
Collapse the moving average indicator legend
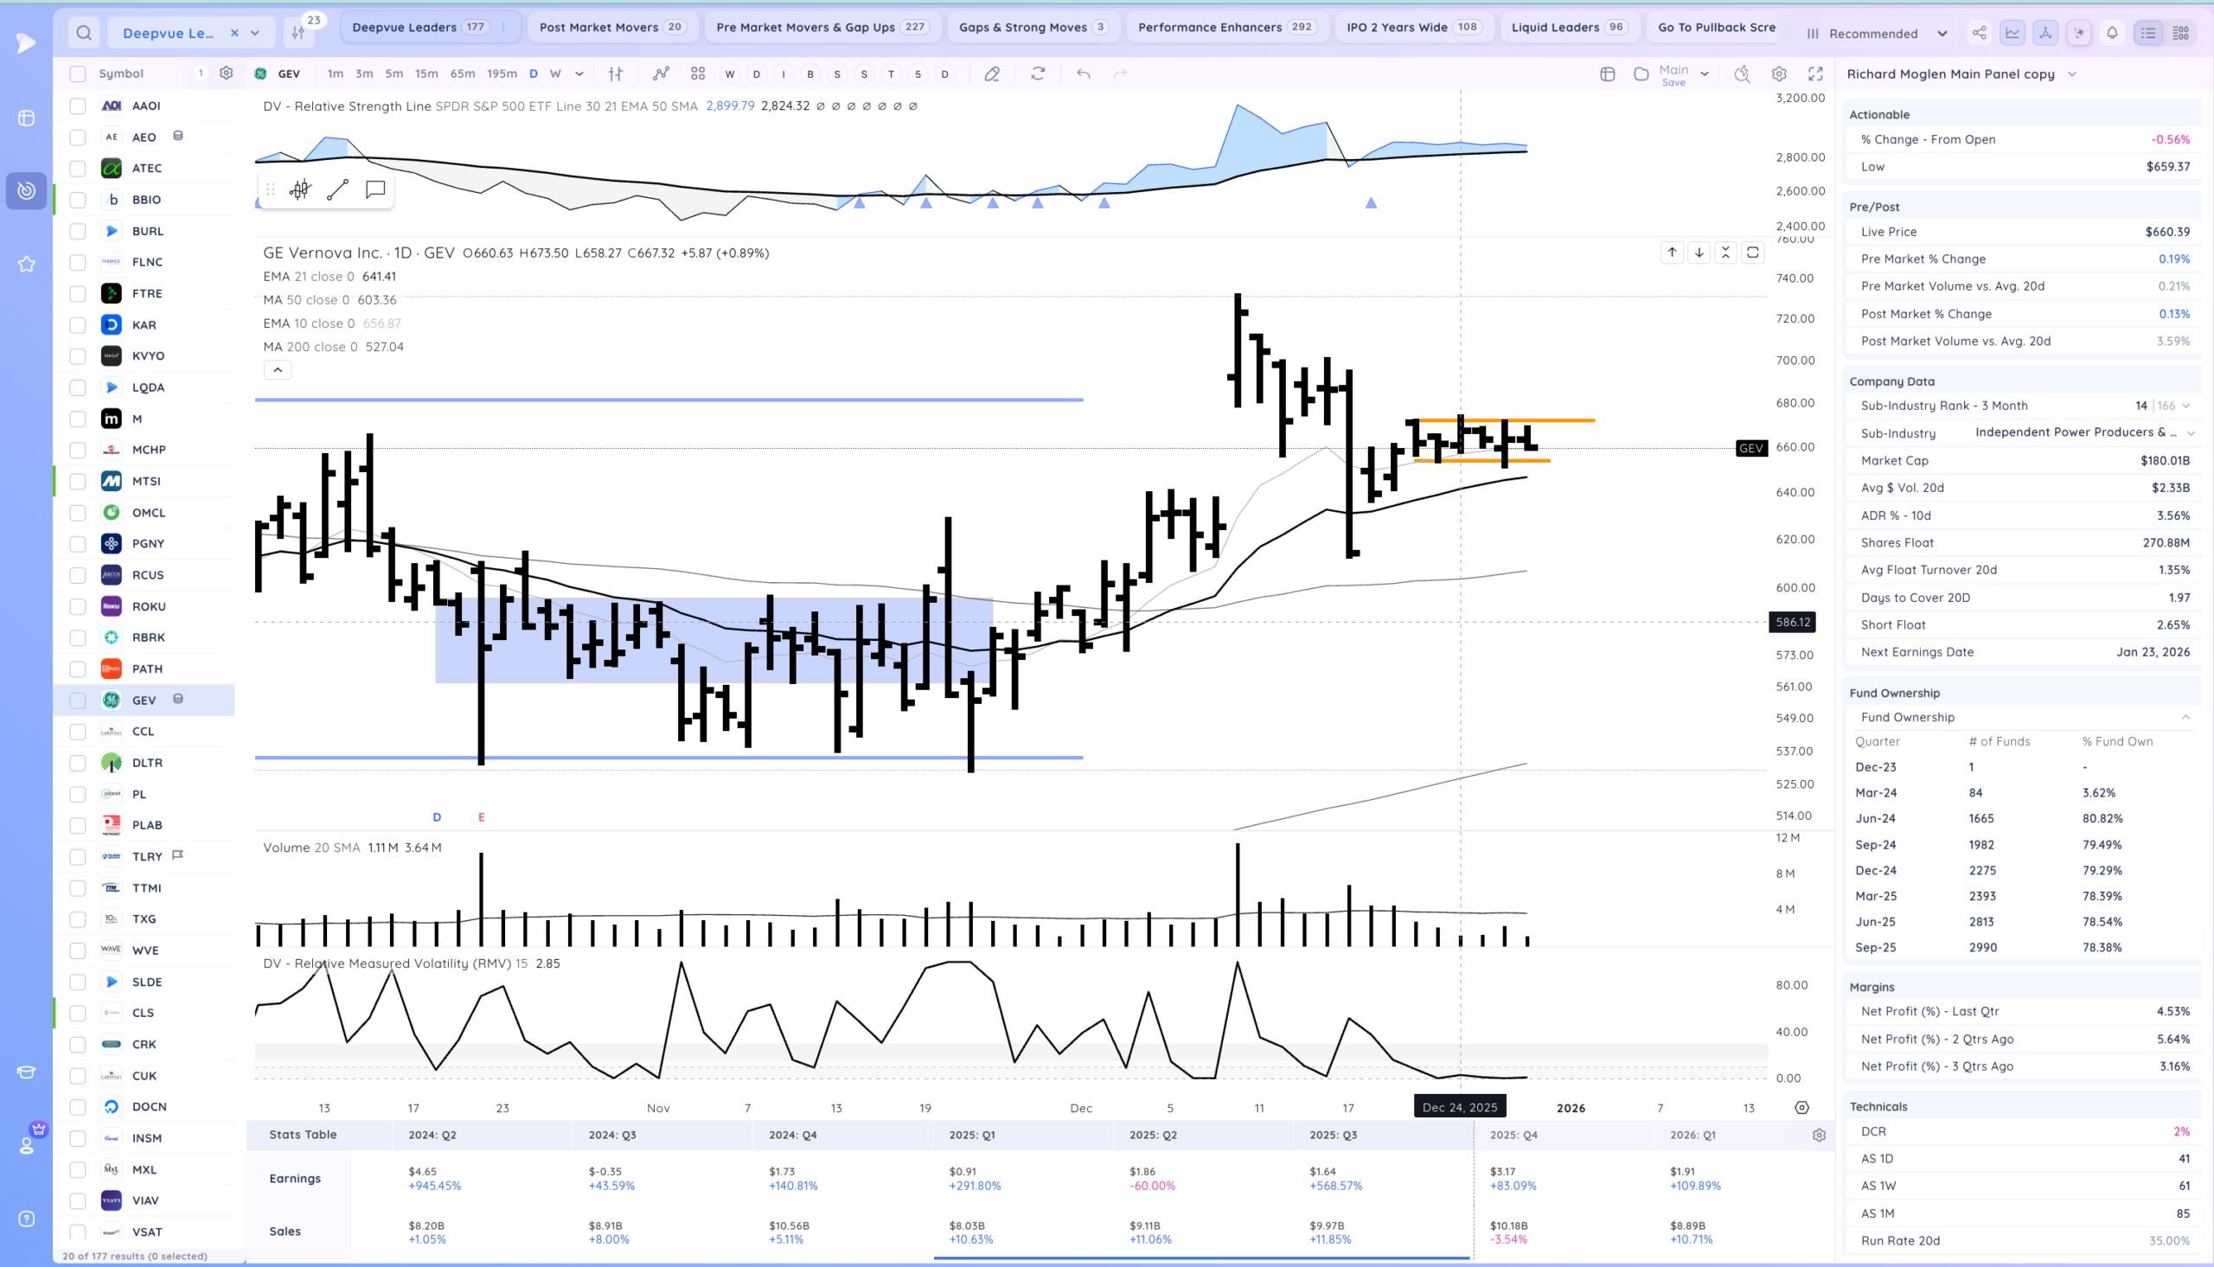click(278, 370)
